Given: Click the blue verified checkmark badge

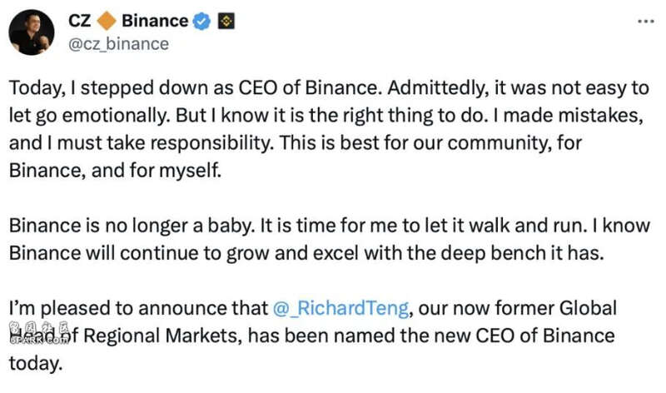Looking at the screenshot, I should 201,22.
